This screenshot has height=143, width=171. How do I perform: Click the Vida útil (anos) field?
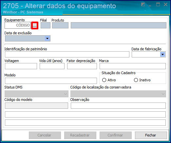(x=52, y=66)
